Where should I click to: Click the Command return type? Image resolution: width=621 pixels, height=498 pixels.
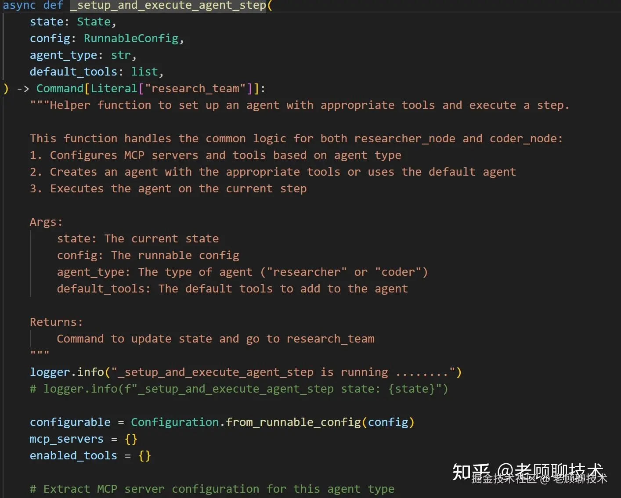pyautogui.click(x=59, y=89)
